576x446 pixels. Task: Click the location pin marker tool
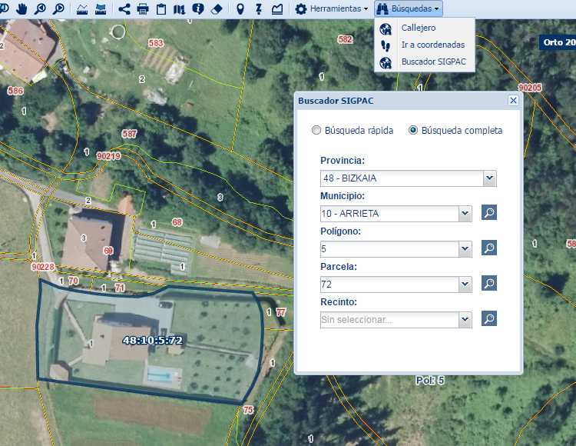pos(240,9)
